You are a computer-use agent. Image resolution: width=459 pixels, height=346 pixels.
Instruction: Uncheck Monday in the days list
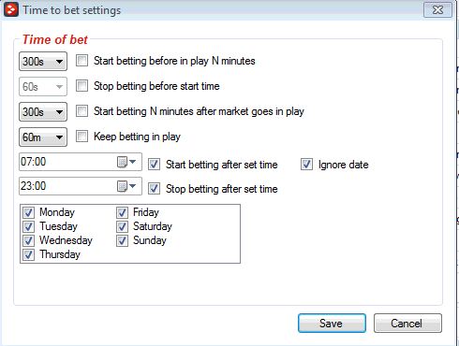click(29, 213)
